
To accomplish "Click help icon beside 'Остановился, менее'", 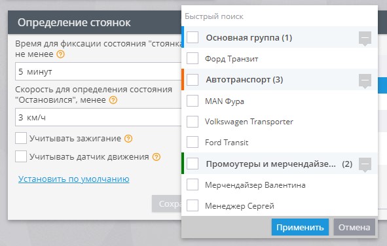I will click(113, 100).
